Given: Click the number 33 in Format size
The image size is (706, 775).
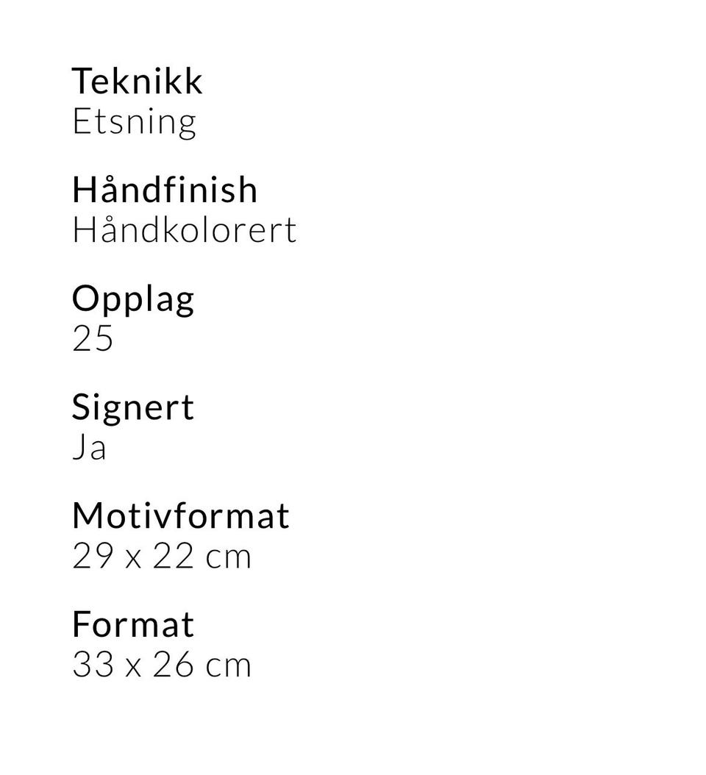Looking at the screenshot, I should click(x=93, y=664).
